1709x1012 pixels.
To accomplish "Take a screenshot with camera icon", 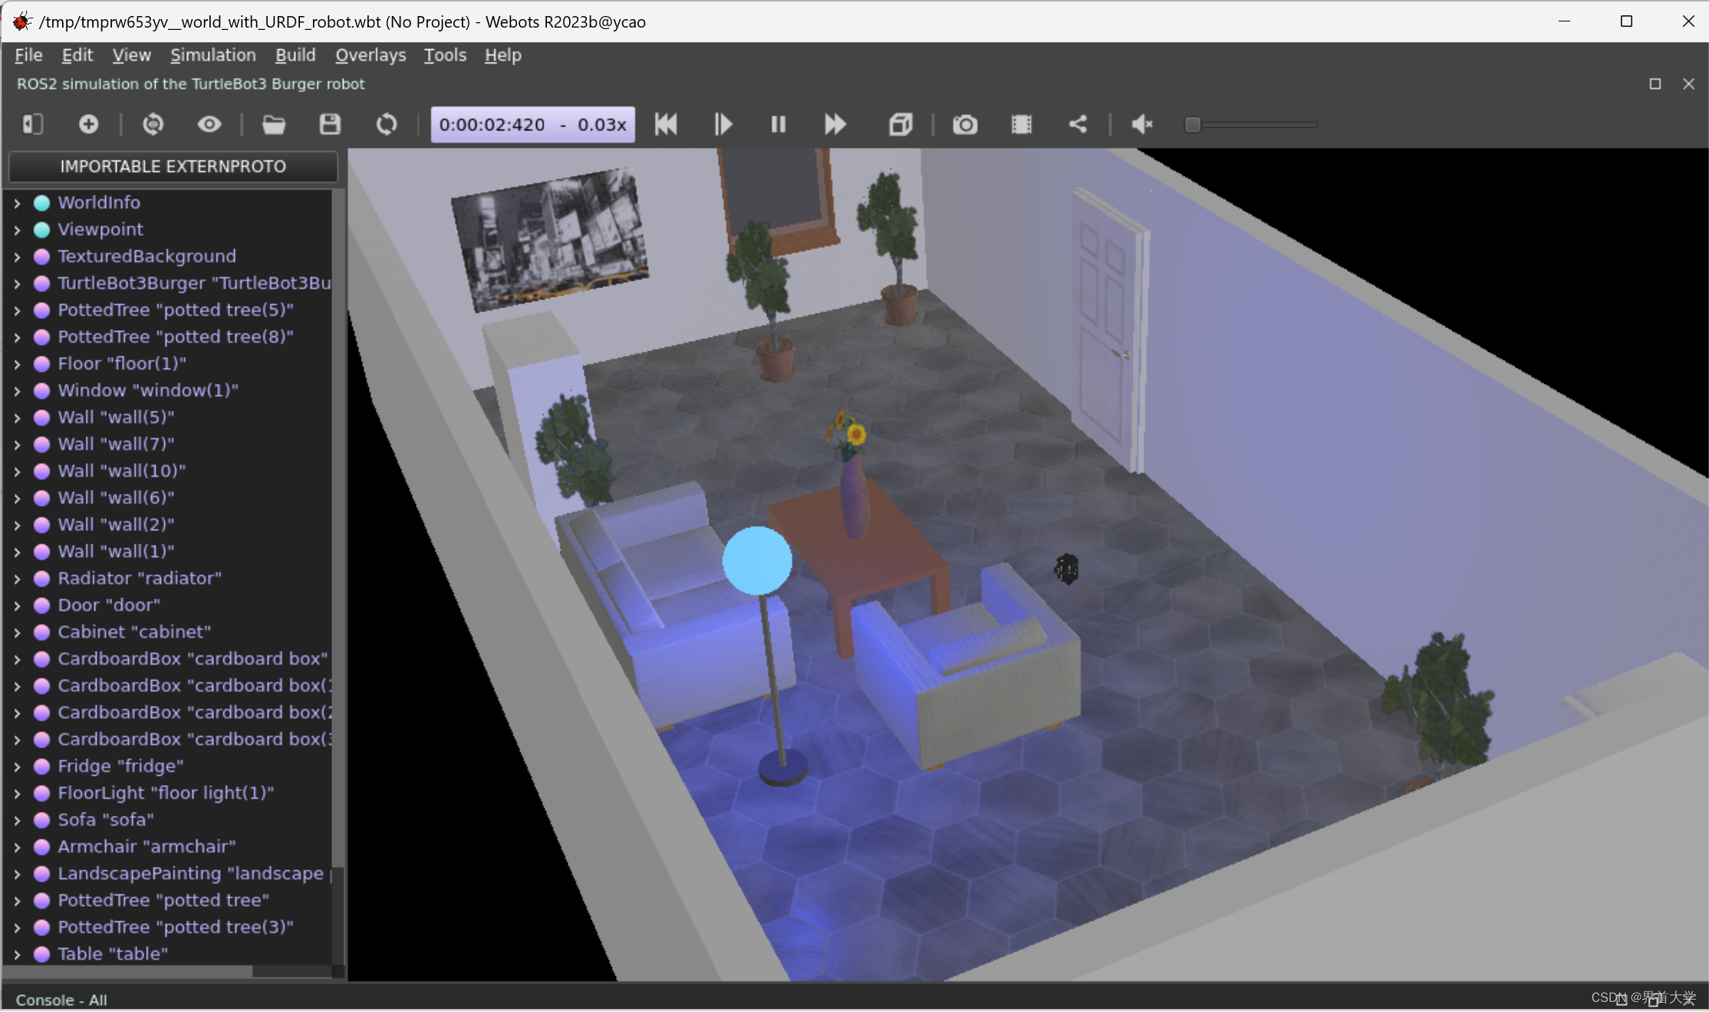I will coord(965,124).
